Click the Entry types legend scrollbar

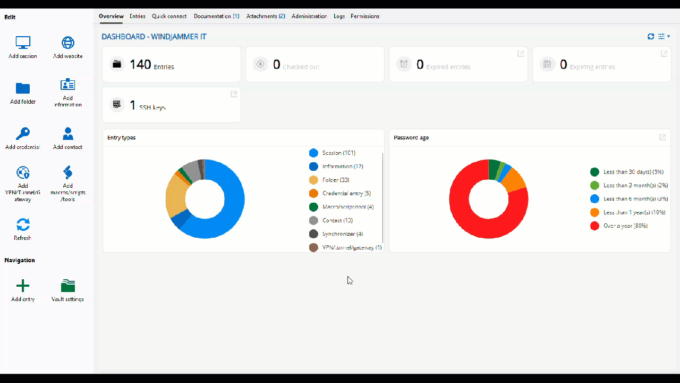382,202
